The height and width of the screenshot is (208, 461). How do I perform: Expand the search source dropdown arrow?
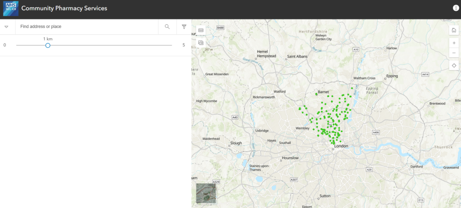click(x=6, y=27)
